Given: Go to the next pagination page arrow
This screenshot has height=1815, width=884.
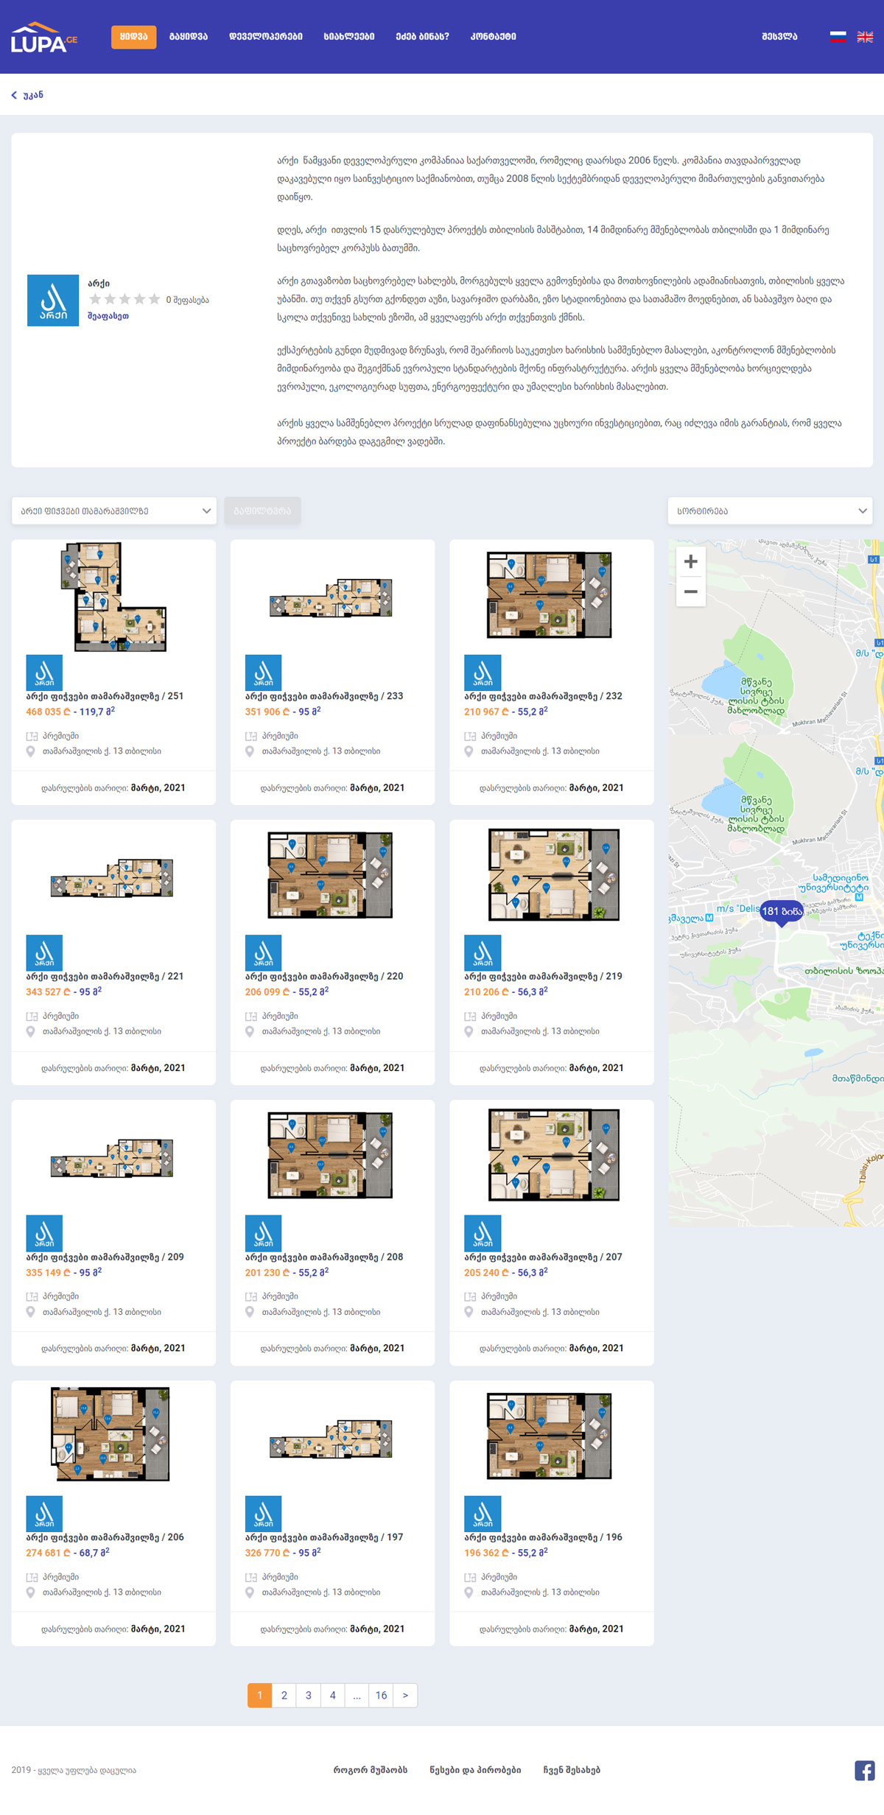Looking at the screenshot, I should pos(405,1696).
